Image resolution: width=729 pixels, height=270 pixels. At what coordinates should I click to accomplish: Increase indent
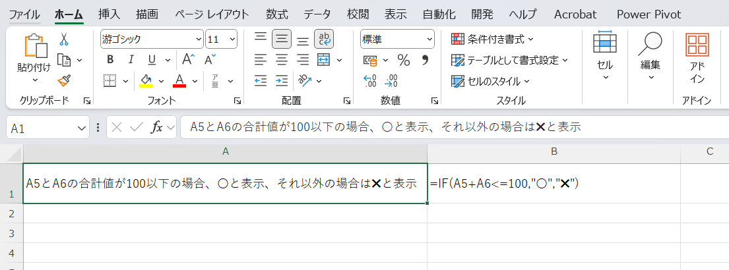point(282,81)
